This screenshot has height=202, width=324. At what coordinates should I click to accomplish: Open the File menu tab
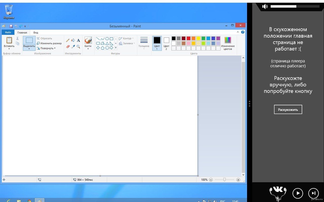[8, 32]
